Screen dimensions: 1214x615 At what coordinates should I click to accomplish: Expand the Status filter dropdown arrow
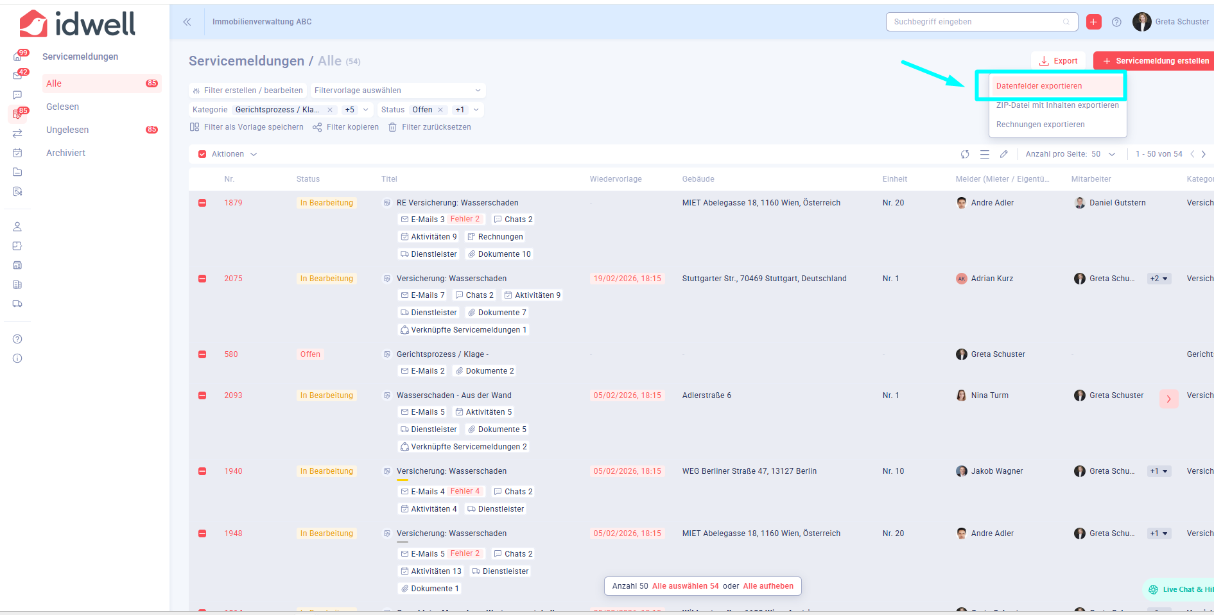(476, 110)
